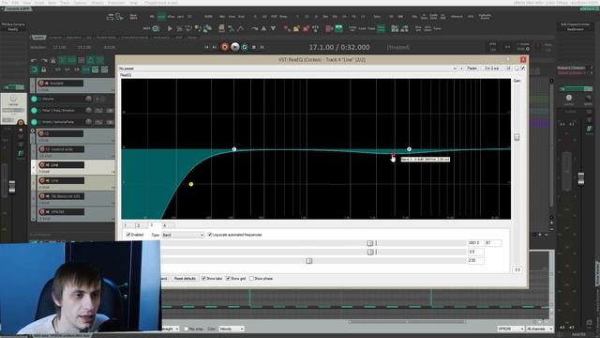Select the band 4 point on EQ curve
Image resolution: width=600 pixels, height=338 pixels.
click(409, 149)
